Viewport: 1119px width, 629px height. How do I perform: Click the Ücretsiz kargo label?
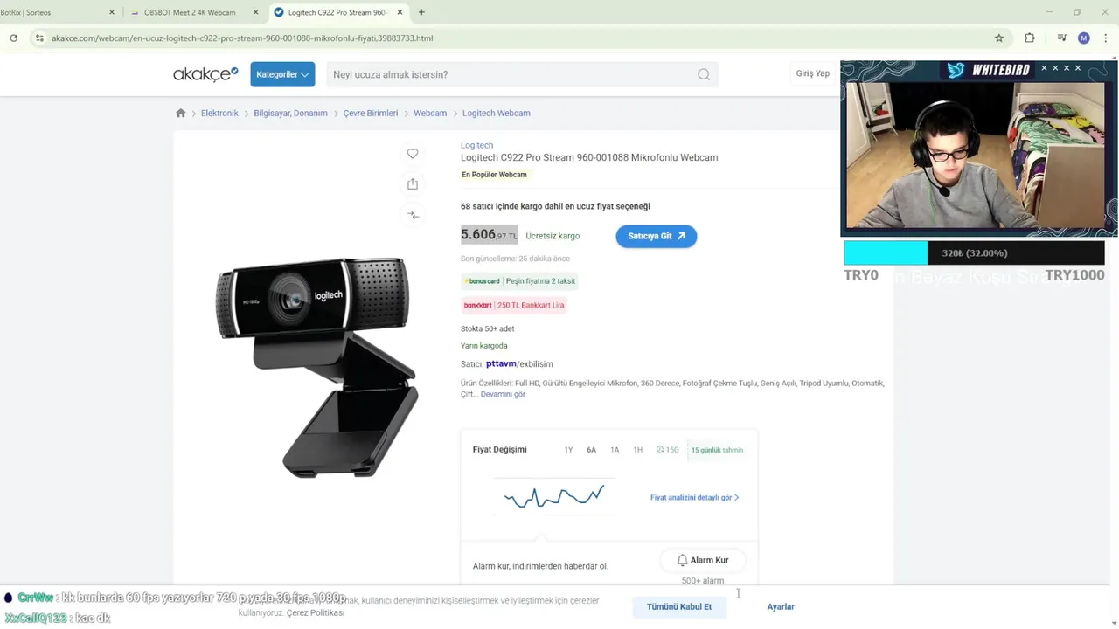[553, 236]
